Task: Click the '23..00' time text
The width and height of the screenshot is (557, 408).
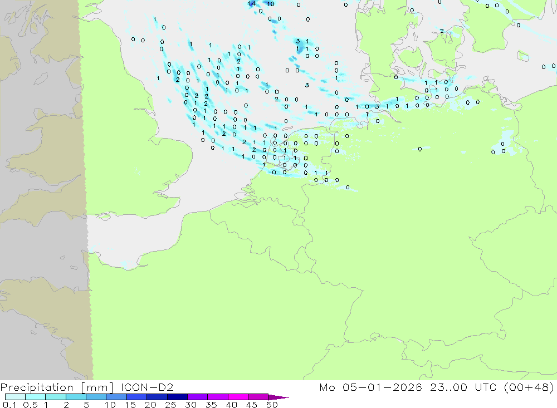Action: pos(448,387)
